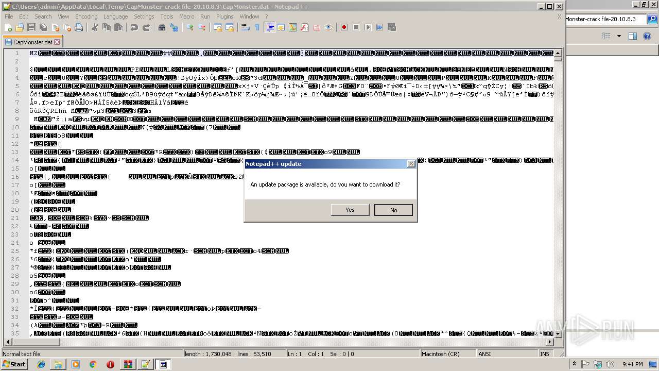Image resolution: width=659 pixels, height=371 pixels.
Task: Open the question mark help menu
Action: (266, 16)
